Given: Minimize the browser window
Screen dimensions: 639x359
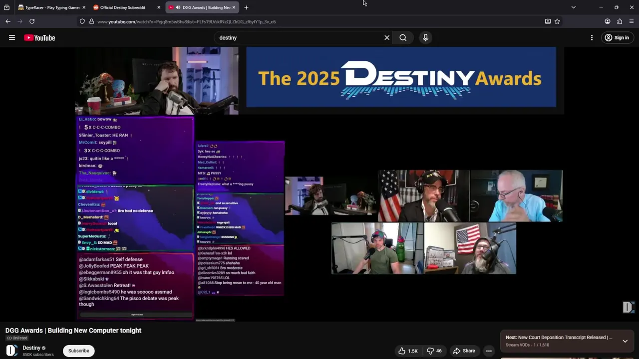Looking at the screenshot, I should (x=601, y=7).
